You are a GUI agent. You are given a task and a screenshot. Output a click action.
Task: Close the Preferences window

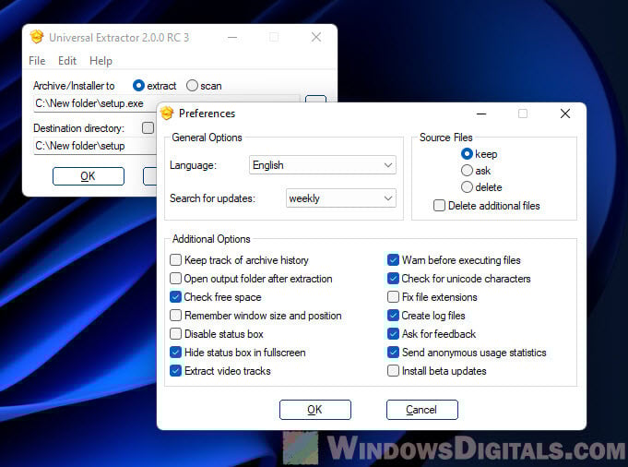565,114
